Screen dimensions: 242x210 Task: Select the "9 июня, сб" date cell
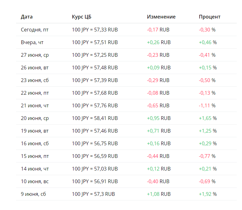coord(33,194)
